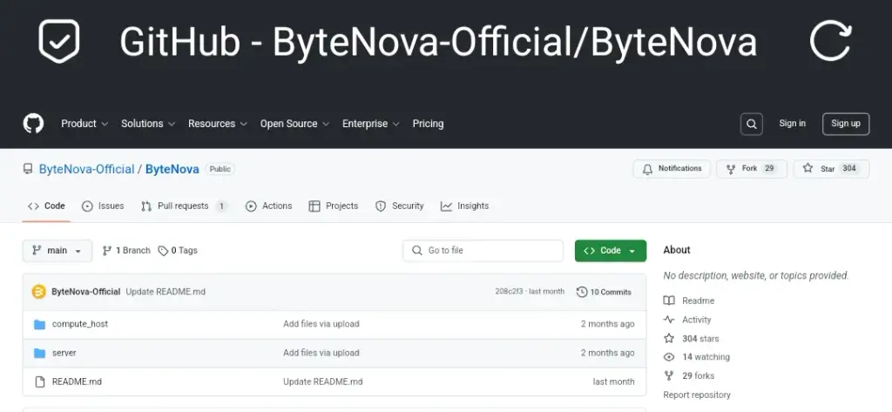
Task: Open Update README.md message in top commit row
Action: point(166,292)
